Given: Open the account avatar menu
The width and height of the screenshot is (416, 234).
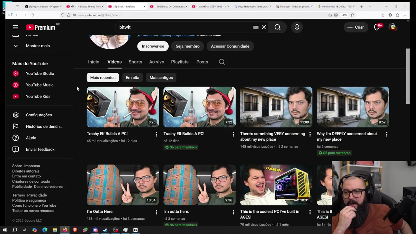Looking at the screenshot, I should click(x=393, y=27).
